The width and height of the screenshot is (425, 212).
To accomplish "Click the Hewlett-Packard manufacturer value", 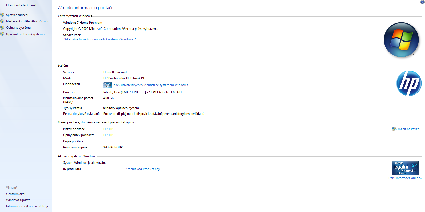I will click(115, 72).
